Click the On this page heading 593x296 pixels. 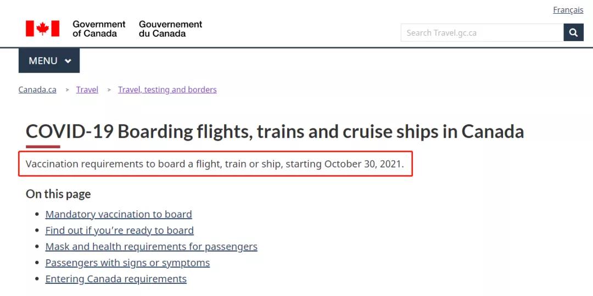58,194
